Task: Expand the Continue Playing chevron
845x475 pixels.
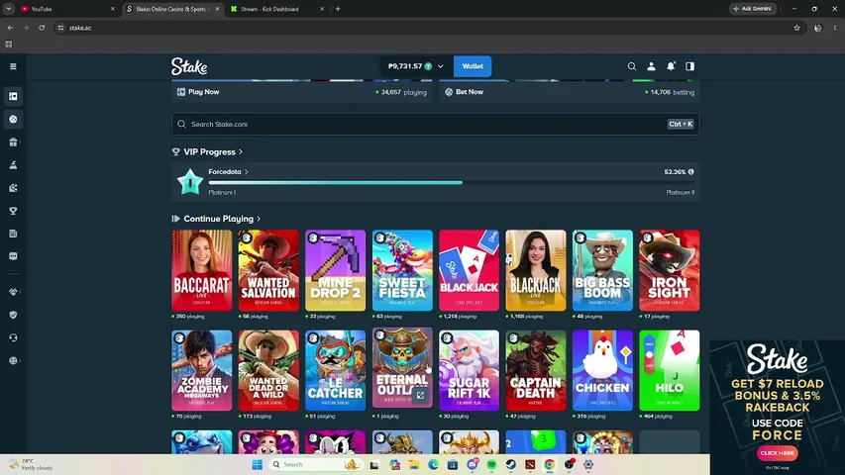Action: click(x=259, y=219)
